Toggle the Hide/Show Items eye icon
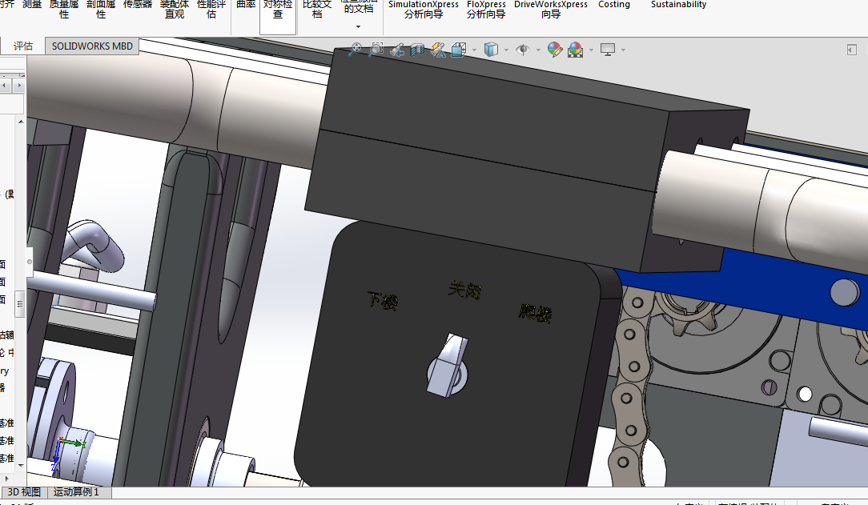 pyautogui.click(x=522, y=50)
